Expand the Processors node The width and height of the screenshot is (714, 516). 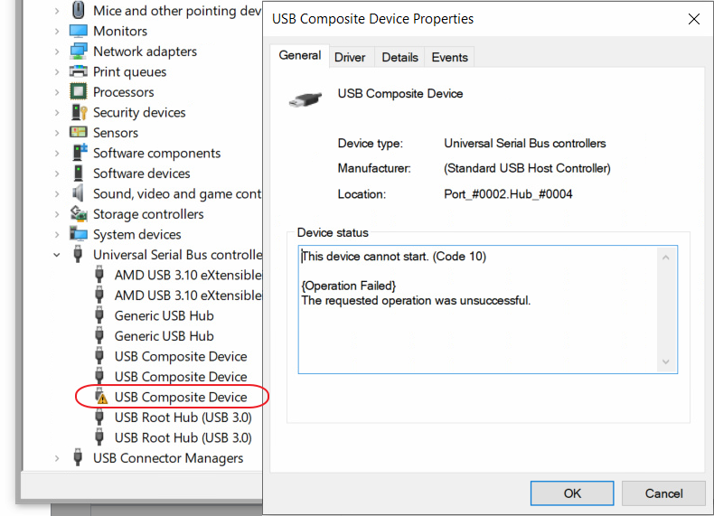pyautogui.click(x=56, y=92)
